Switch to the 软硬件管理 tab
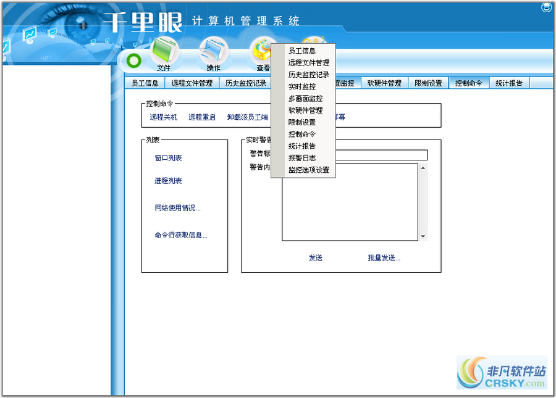 [x=384, y=83]
